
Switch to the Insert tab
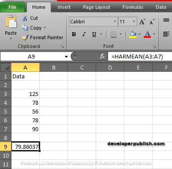(64, 7)
